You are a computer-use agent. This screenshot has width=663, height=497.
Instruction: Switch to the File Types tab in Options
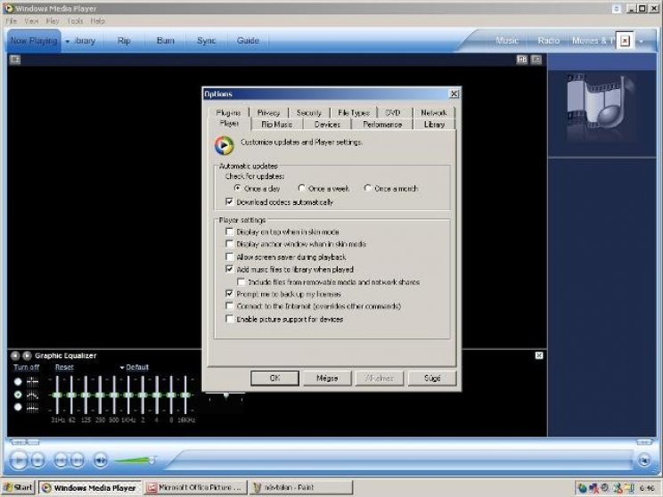(x=354, y=113)
